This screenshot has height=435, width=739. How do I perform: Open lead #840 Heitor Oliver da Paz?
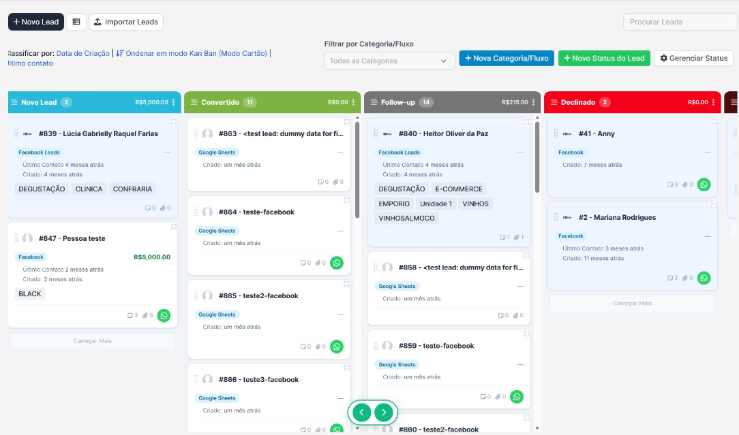[444, 133]
